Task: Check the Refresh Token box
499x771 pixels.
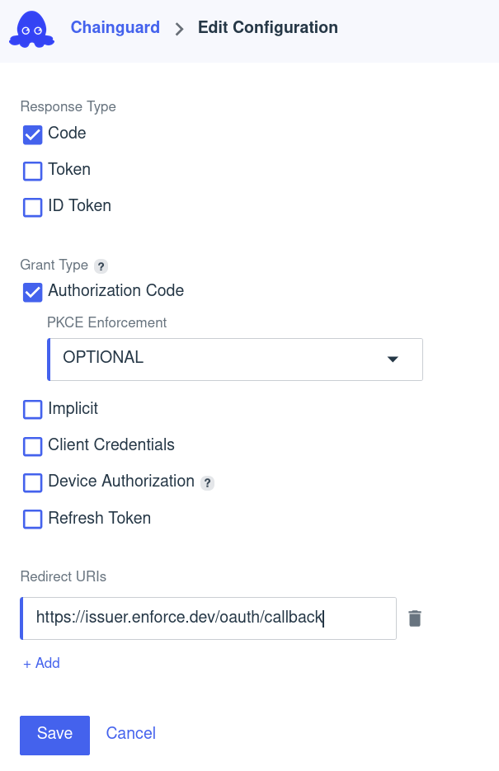Action: pyautogui.click(x=32, y=519)
